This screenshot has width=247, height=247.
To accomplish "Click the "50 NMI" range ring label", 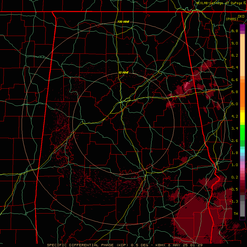I will pos(123,72).
